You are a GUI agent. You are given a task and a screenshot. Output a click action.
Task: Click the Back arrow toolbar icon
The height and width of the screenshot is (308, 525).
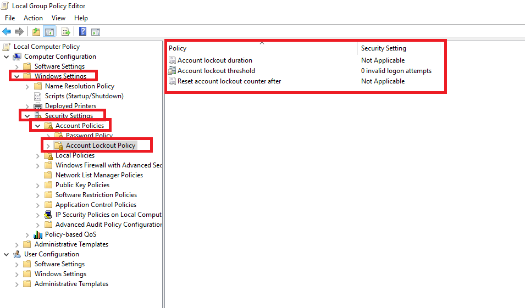(7, 32)
